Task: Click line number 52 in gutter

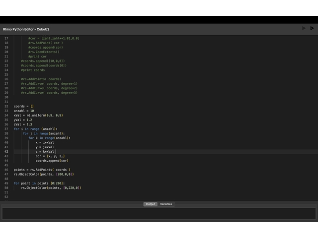Action: (6, 197)
